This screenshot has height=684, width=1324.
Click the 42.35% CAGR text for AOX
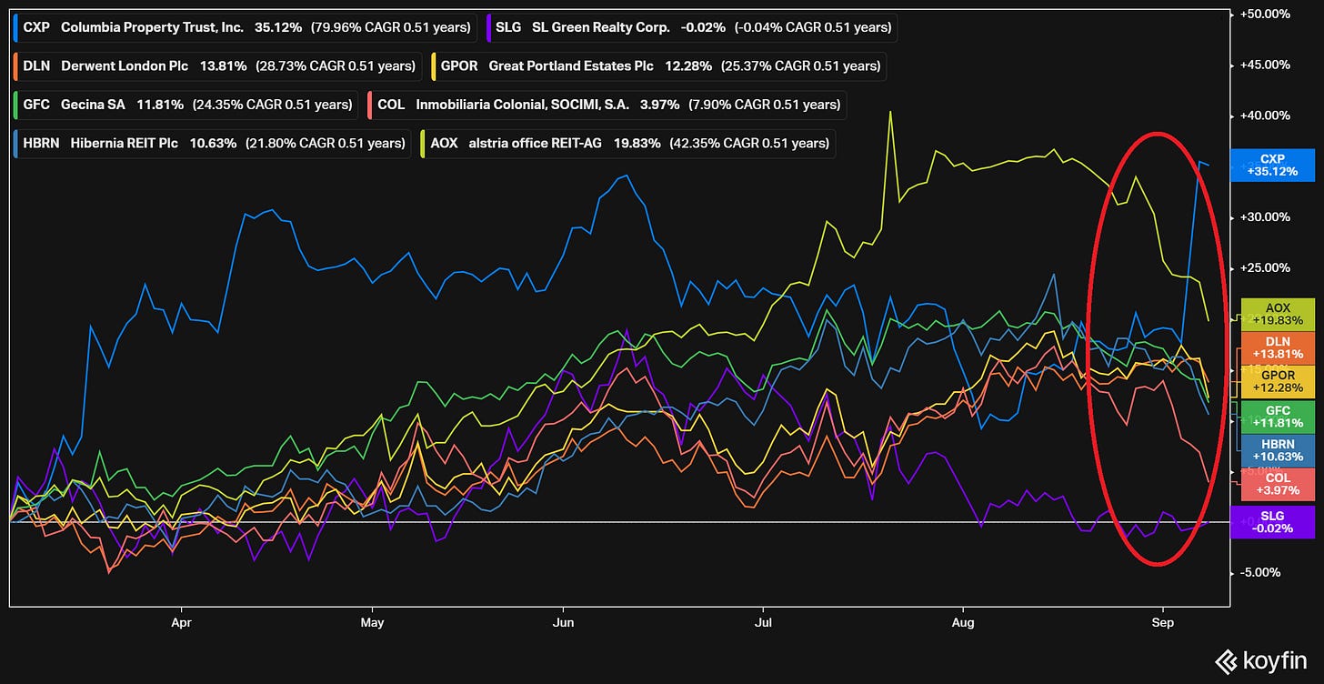749,143
